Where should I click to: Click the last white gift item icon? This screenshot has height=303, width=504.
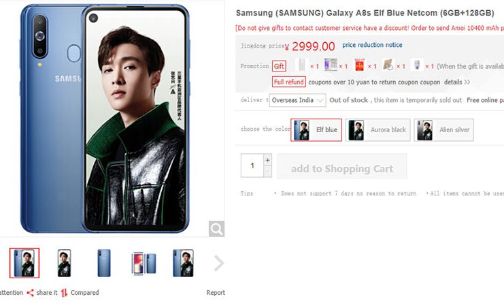coord(417,65)
